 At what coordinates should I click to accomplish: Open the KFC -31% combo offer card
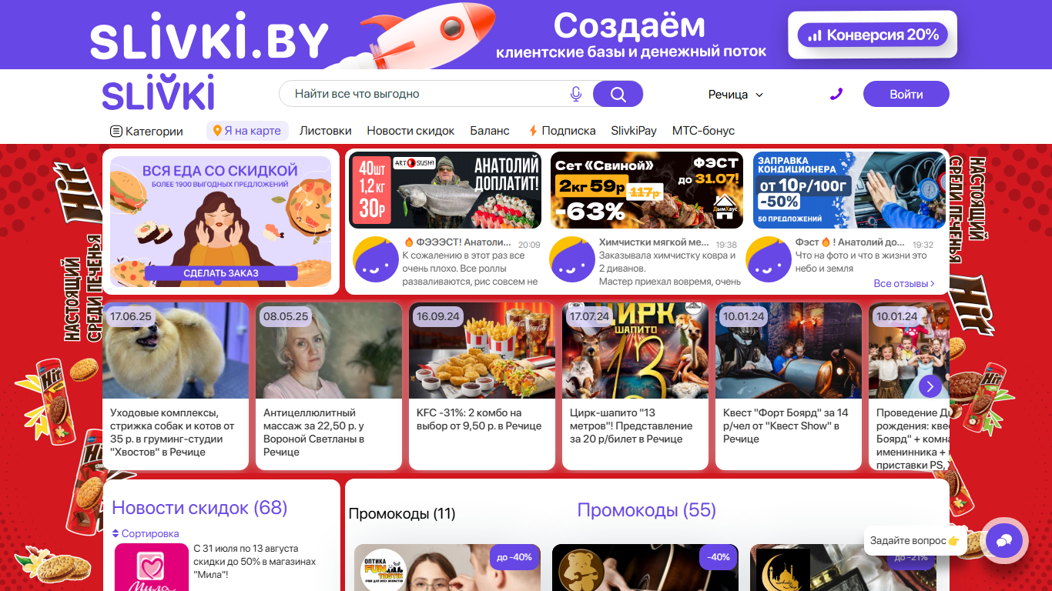[482, 386]
